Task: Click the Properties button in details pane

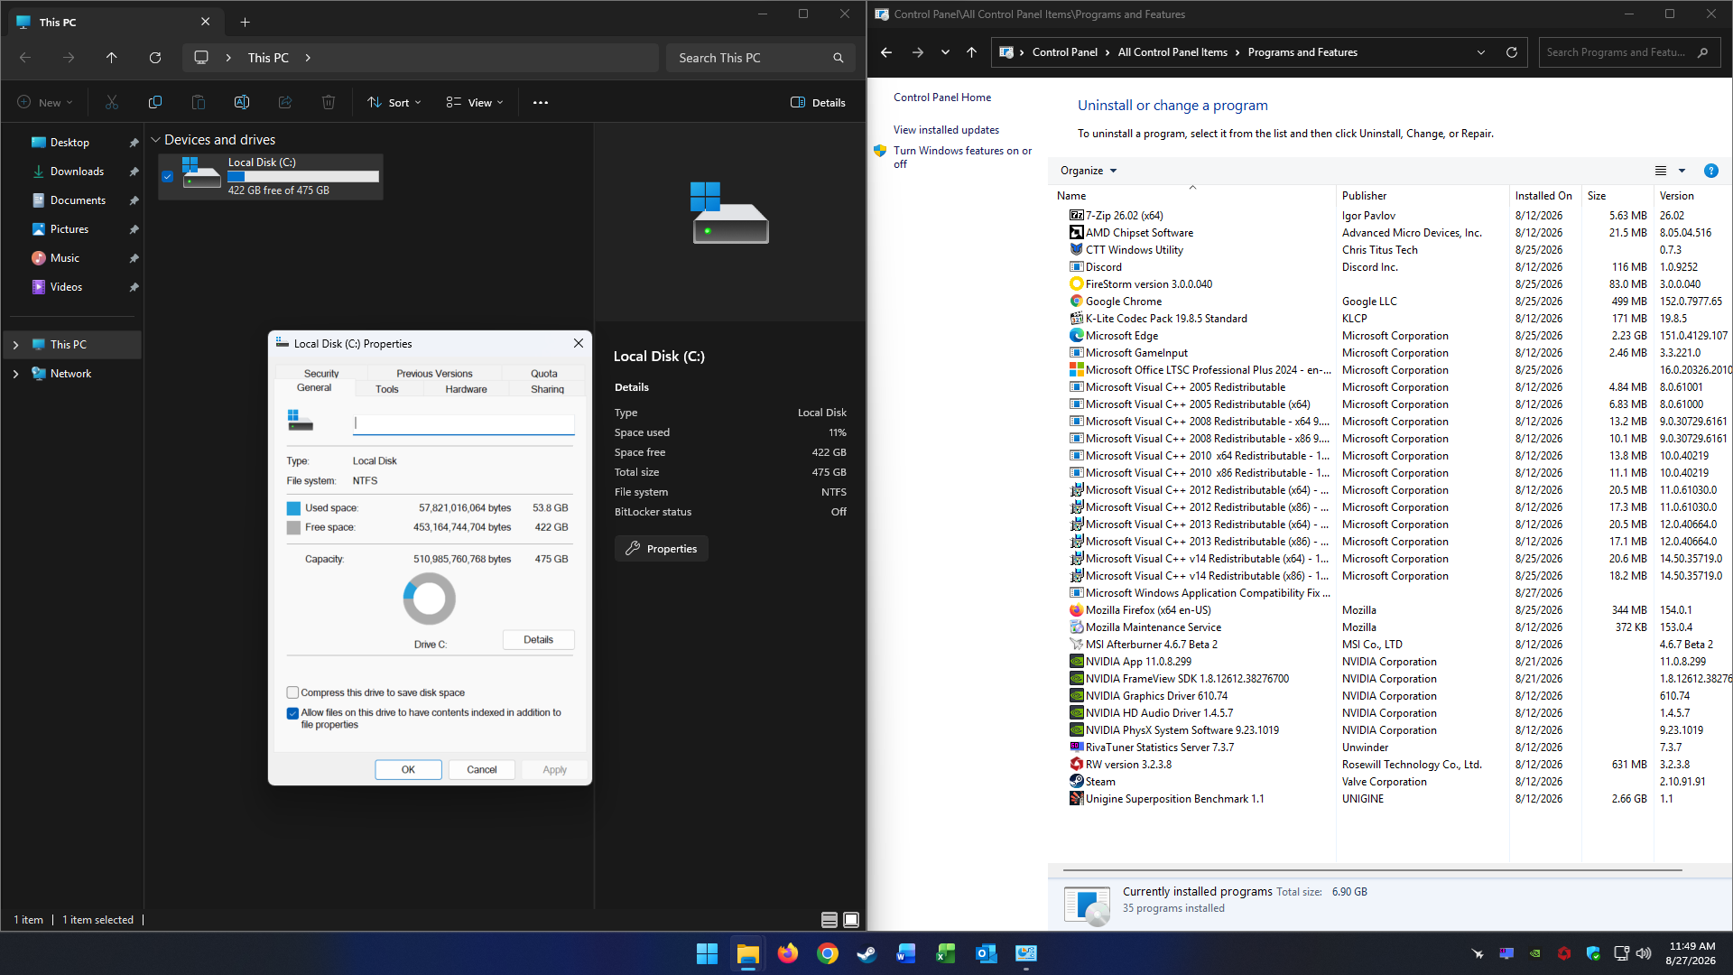Action: 662,549
